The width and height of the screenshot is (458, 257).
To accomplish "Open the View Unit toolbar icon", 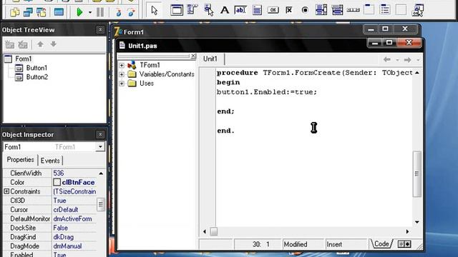I will 14,12.
